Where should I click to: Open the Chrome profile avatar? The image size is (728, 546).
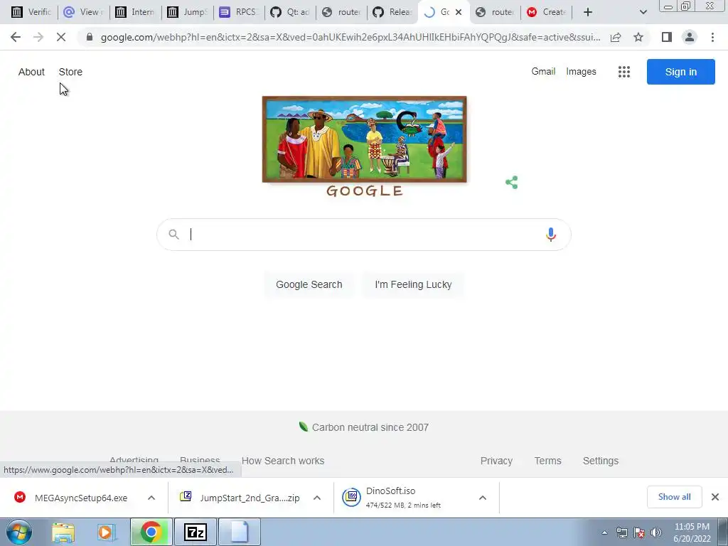click(690, 37)
